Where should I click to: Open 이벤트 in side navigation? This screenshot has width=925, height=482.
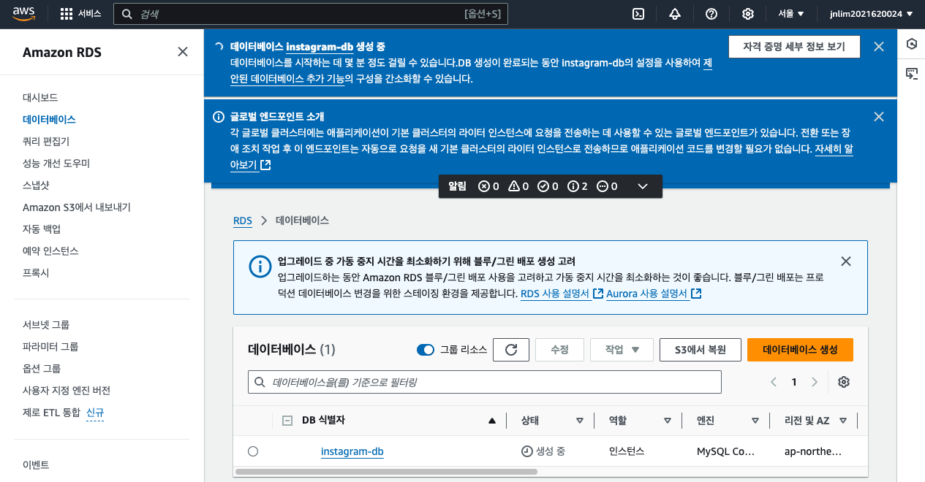click(36, 464)
